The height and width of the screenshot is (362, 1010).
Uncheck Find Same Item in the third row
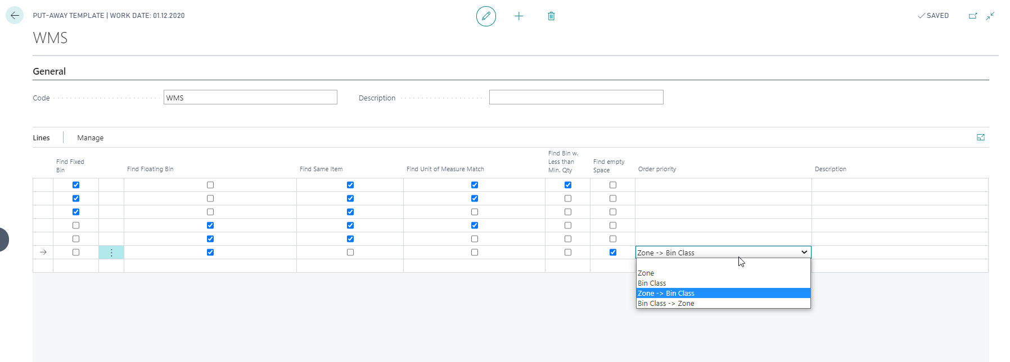pyautogui.click(x=350, y=212)
